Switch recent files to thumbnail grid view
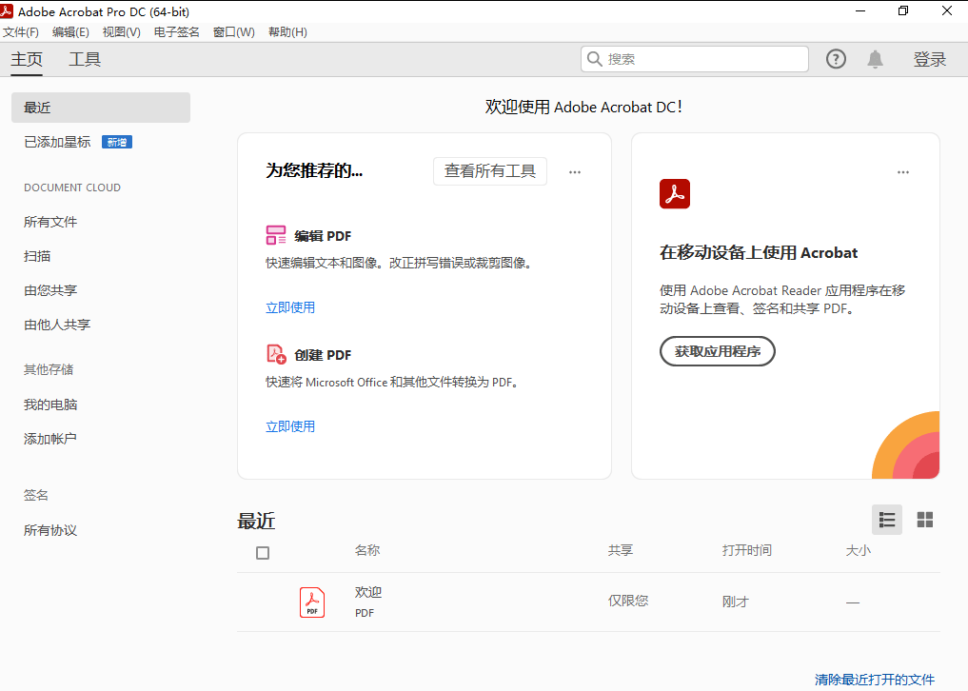 [924, 520]
